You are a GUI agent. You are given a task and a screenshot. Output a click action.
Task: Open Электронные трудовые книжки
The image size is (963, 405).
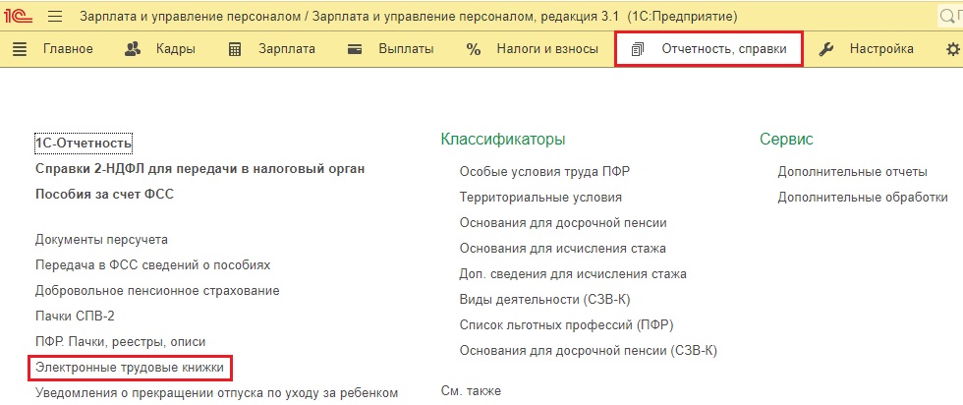point(130,368)
